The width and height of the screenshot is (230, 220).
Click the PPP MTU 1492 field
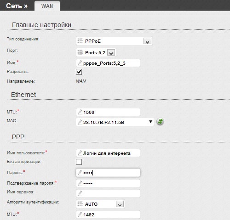108,214
